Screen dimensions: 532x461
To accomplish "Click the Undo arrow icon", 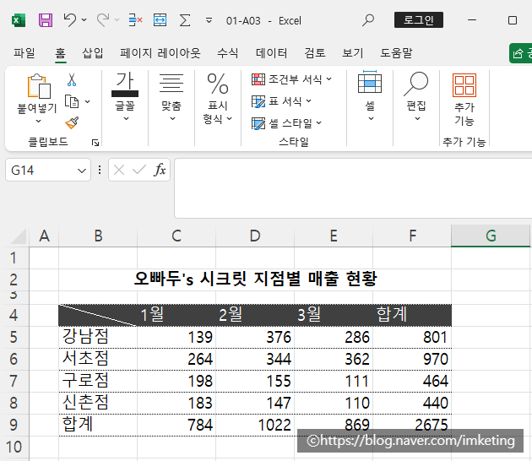I will point(70,19).
